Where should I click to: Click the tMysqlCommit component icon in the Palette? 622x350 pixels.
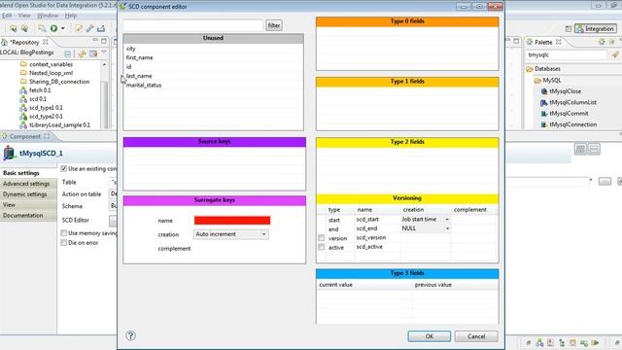click(x=544, y=114)
